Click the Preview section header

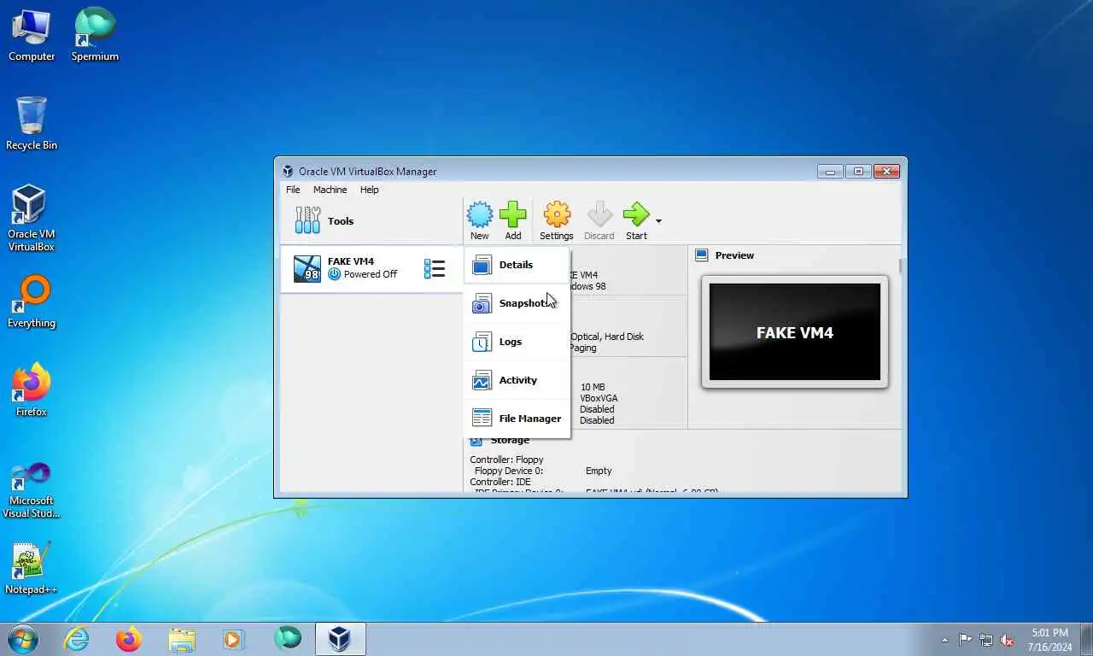(734, 255)
